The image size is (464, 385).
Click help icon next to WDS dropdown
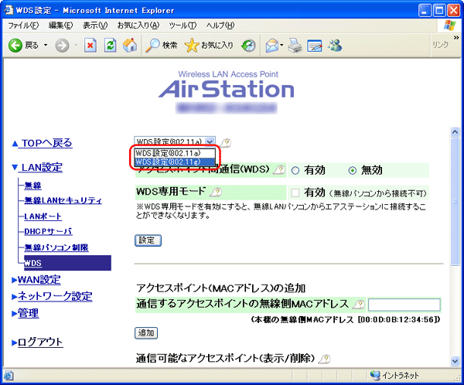pyautogui.click(x=226, y=143)
